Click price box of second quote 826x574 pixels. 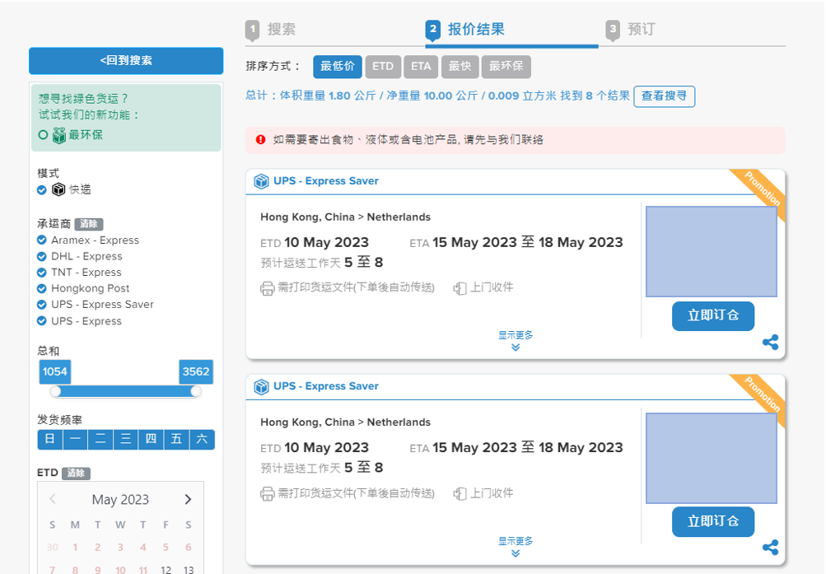click(x=712, y=458)
